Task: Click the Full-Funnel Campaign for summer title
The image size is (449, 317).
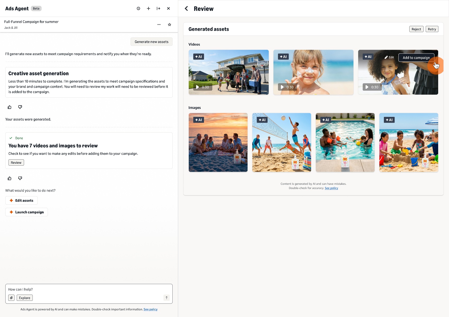Action: [31, 22]
